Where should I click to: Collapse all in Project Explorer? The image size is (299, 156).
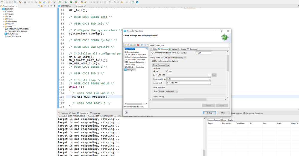point(39,6)
